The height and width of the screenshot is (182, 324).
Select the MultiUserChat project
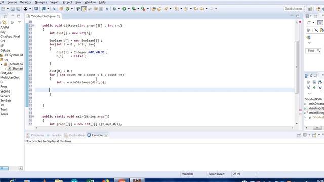tap(10, 77)
